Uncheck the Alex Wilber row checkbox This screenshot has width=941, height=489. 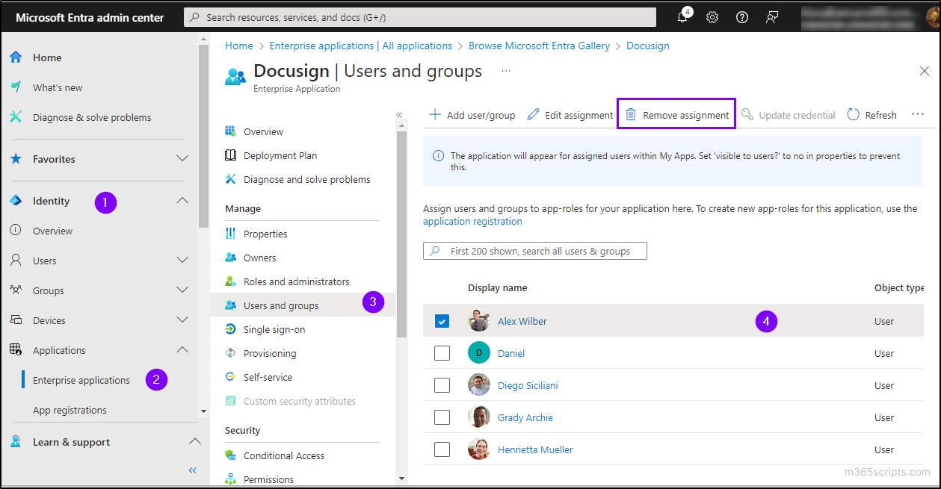pos(442,320)
